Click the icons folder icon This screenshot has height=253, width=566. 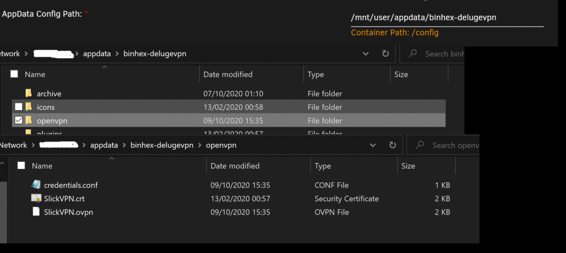(28, 107)
